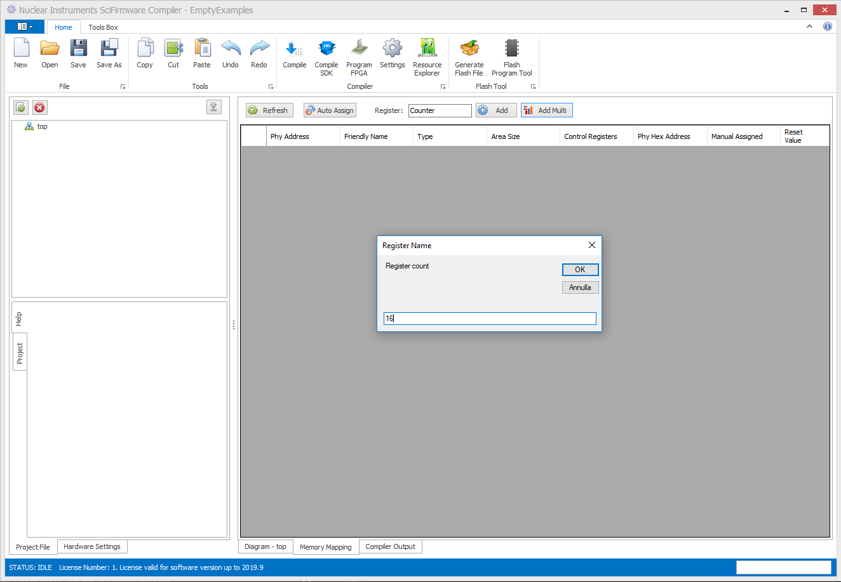Focus the Register count input field
841x582 pixels.
tap(490, 319)
